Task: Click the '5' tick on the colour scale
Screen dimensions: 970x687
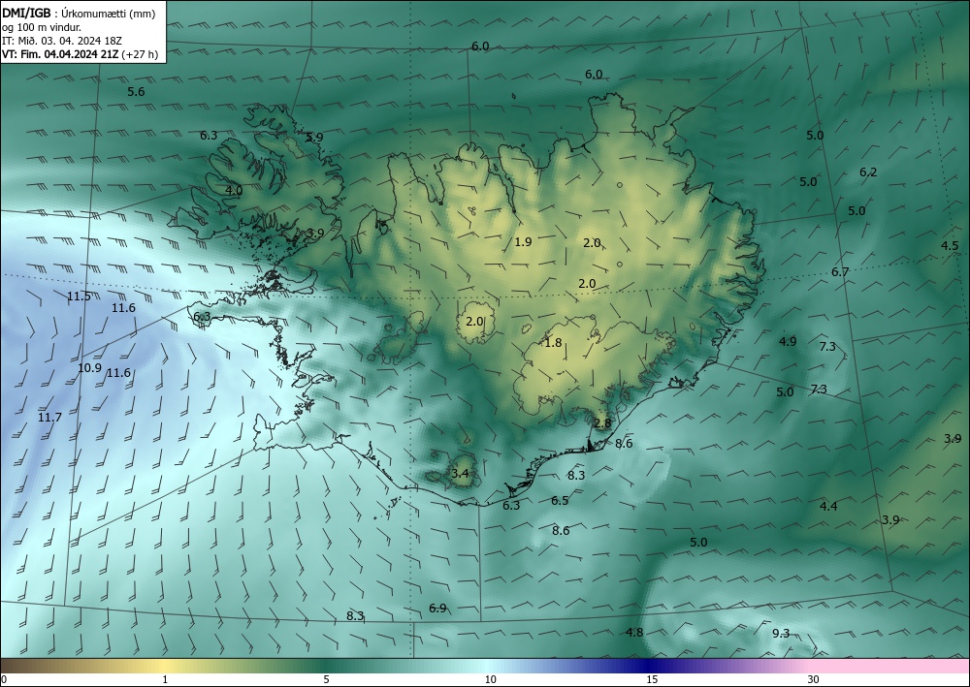Action: (326, 680)
